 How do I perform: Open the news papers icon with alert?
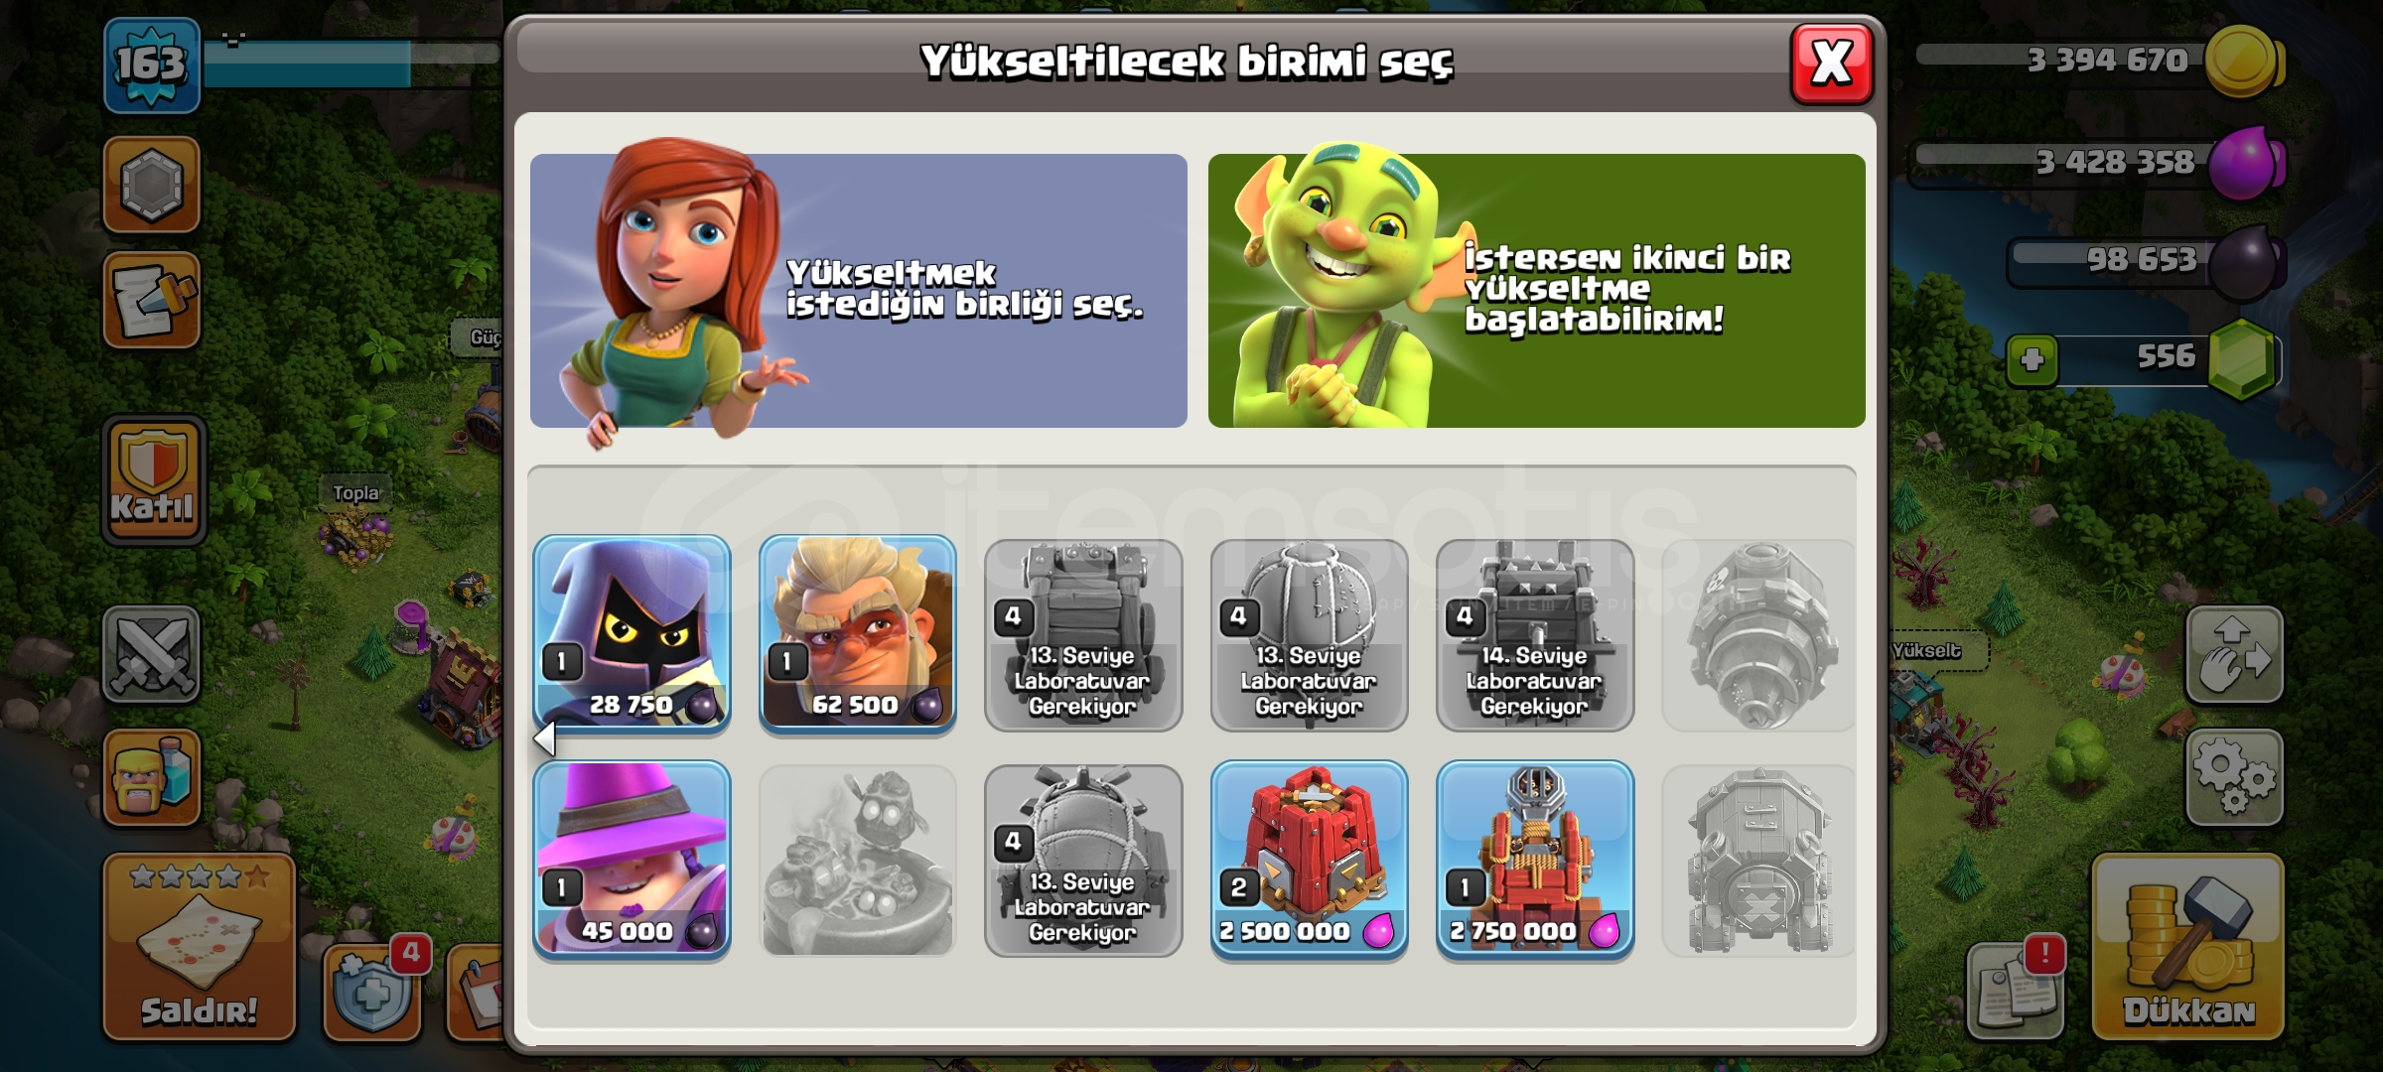tap(2016, 989)
